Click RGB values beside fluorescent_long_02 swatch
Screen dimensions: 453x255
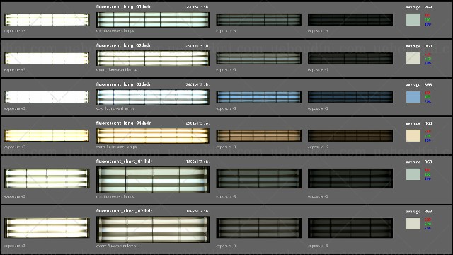coord(428,59)
